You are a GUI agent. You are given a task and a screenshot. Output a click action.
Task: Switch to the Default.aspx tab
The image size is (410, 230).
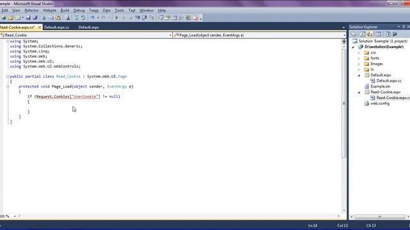pyautogui.click(x=88, y=27)
